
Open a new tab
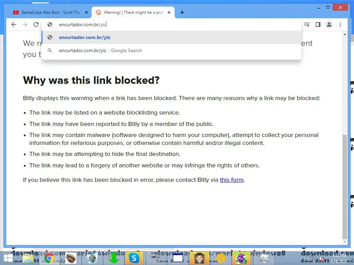(x=182, y=12)
